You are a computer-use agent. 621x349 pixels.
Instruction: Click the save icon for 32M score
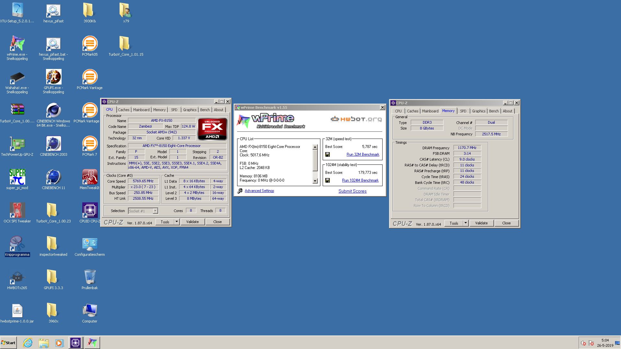click(x=328, y=154)
